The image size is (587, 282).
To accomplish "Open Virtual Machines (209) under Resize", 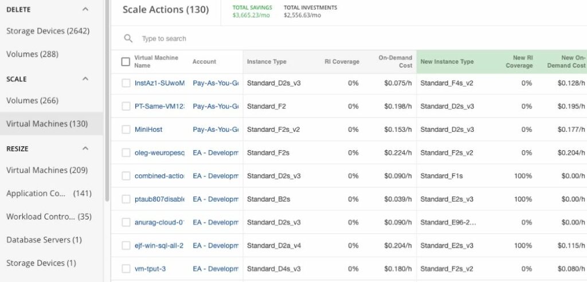I will (x=47, y=170).
